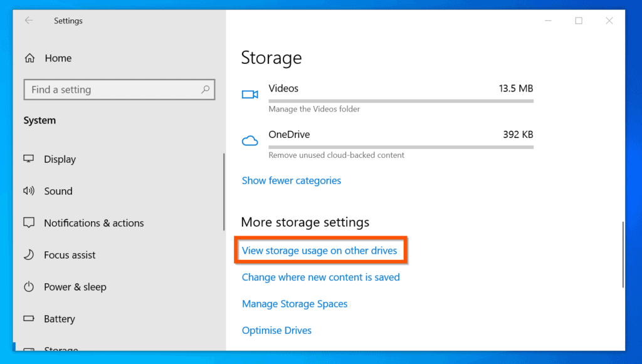Select the Battery icon

[x=29, y=319]
